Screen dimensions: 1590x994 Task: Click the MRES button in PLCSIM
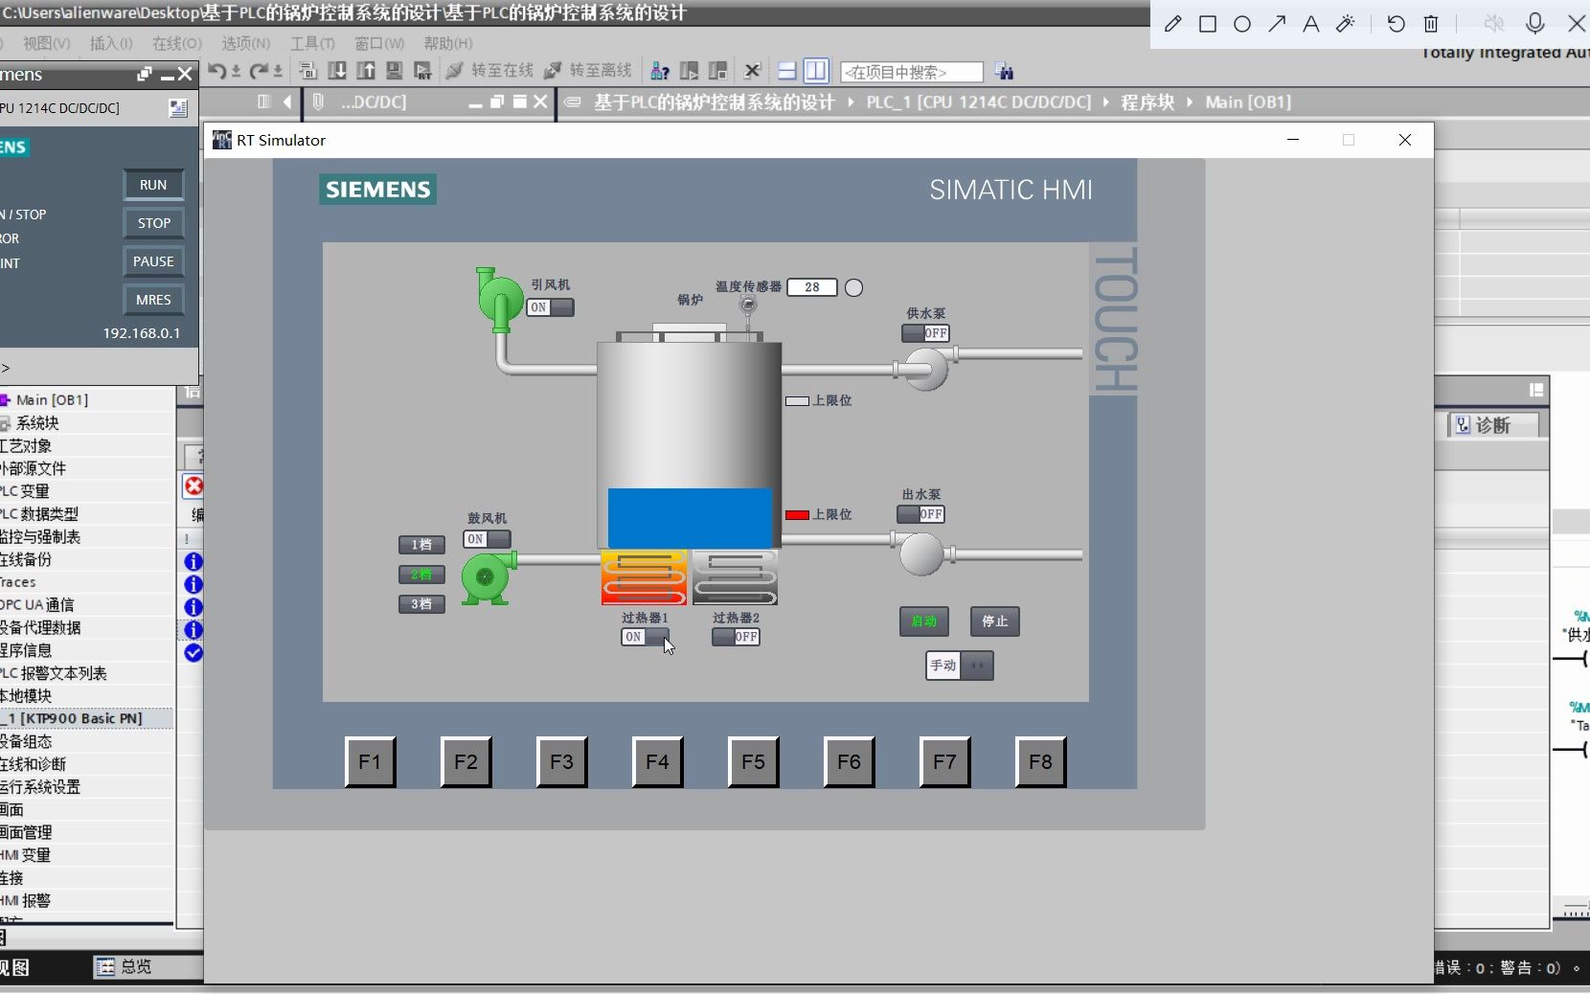pyautogui.click(x=153, y=300)
